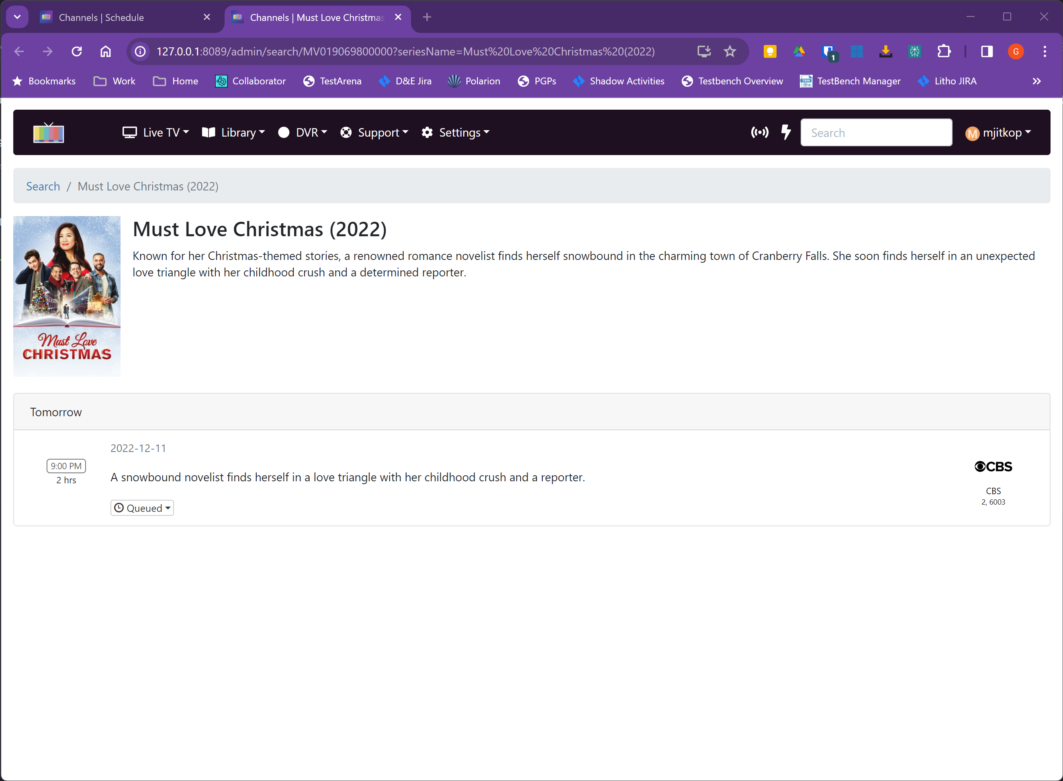
Task: Click the Must Love Christmas poster thumbnail
Action: pos(67,296)
